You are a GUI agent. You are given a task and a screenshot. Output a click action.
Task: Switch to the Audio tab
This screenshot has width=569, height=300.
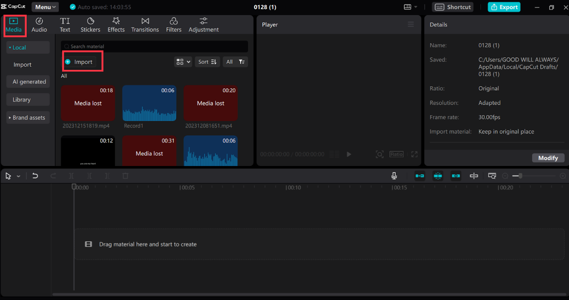[x=39, y=25]
